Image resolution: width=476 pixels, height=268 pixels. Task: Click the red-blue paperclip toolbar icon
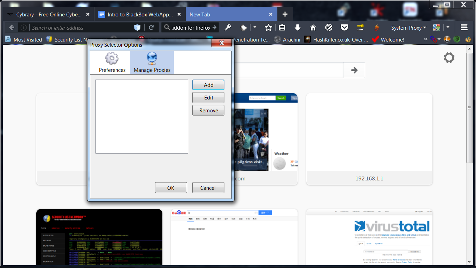(x=433, y=39)
